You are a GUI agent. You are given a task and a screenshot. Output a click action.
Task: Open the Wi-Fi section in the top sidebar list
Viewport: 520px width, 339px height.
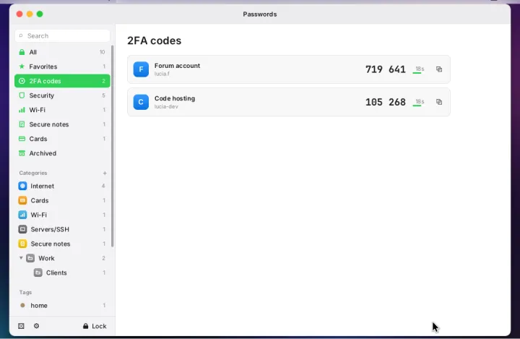pyautogui.click(x=62, y=110)
